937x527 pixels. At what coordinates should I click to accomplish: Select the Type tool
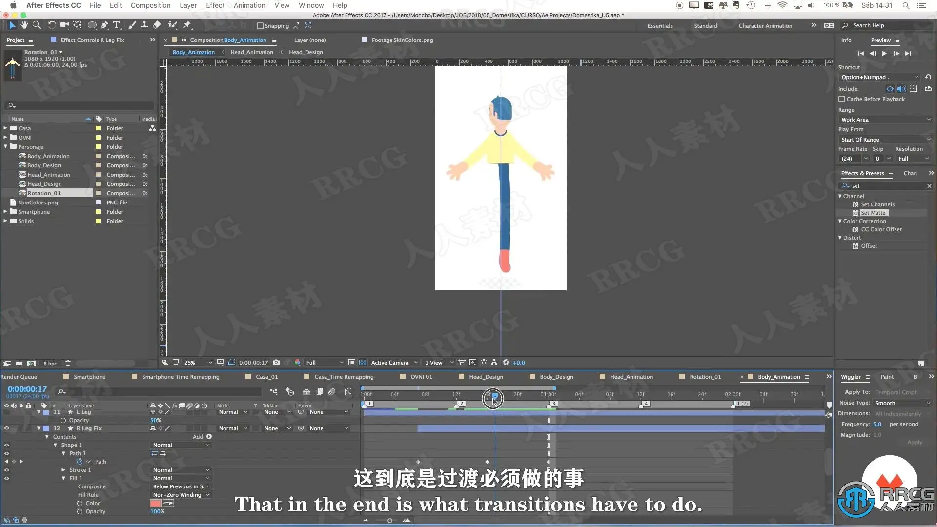[117, 25]
